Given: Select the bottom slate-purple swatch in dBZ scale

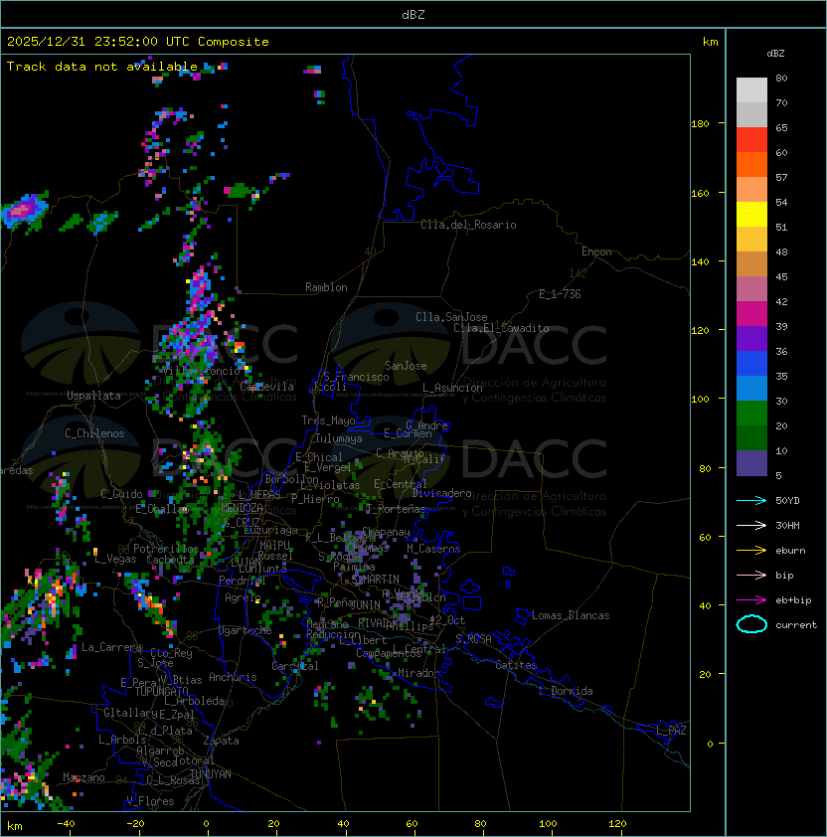Looking at the screenshot, I should pyautogui.click(x=751, y=463).
